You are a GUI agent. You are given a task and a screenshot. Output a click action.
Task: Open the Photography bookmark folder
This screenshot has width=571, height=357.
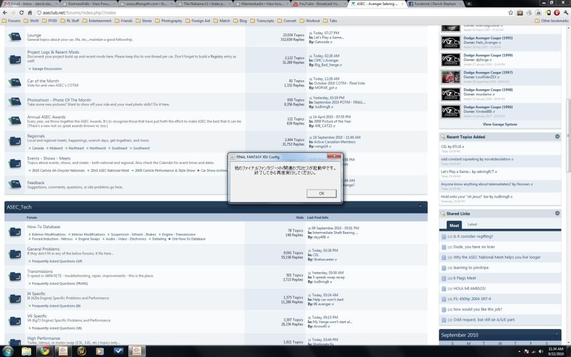click(168, 21)
